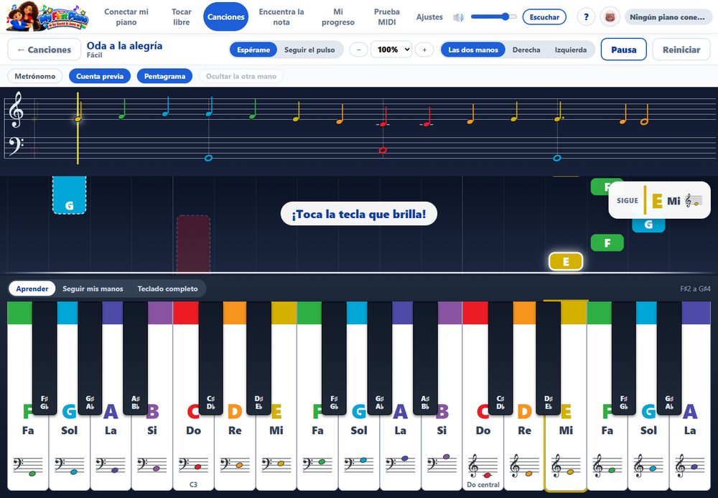The width and height of the screenshot is (718, 498).
Task: Open the Mi progreso tab
Action: coord(338,17)
